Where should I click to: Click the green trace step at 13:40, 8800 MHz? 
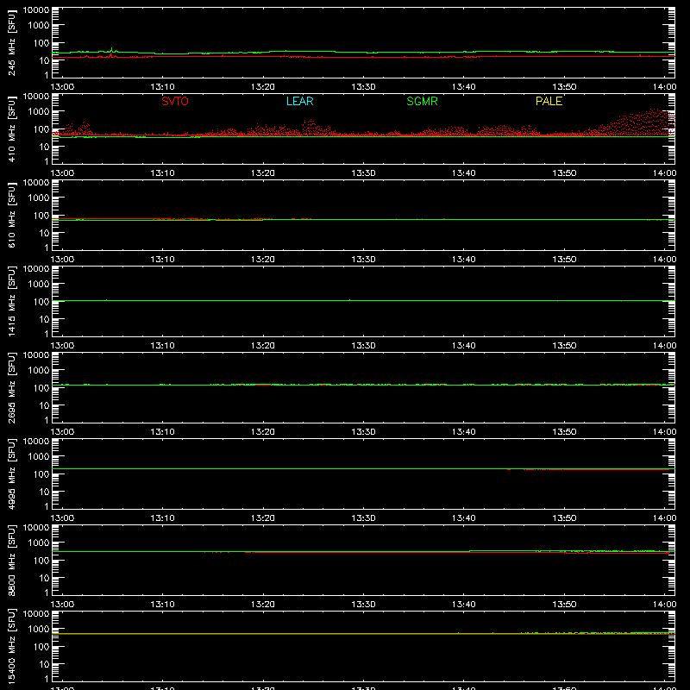pos(470,551)
